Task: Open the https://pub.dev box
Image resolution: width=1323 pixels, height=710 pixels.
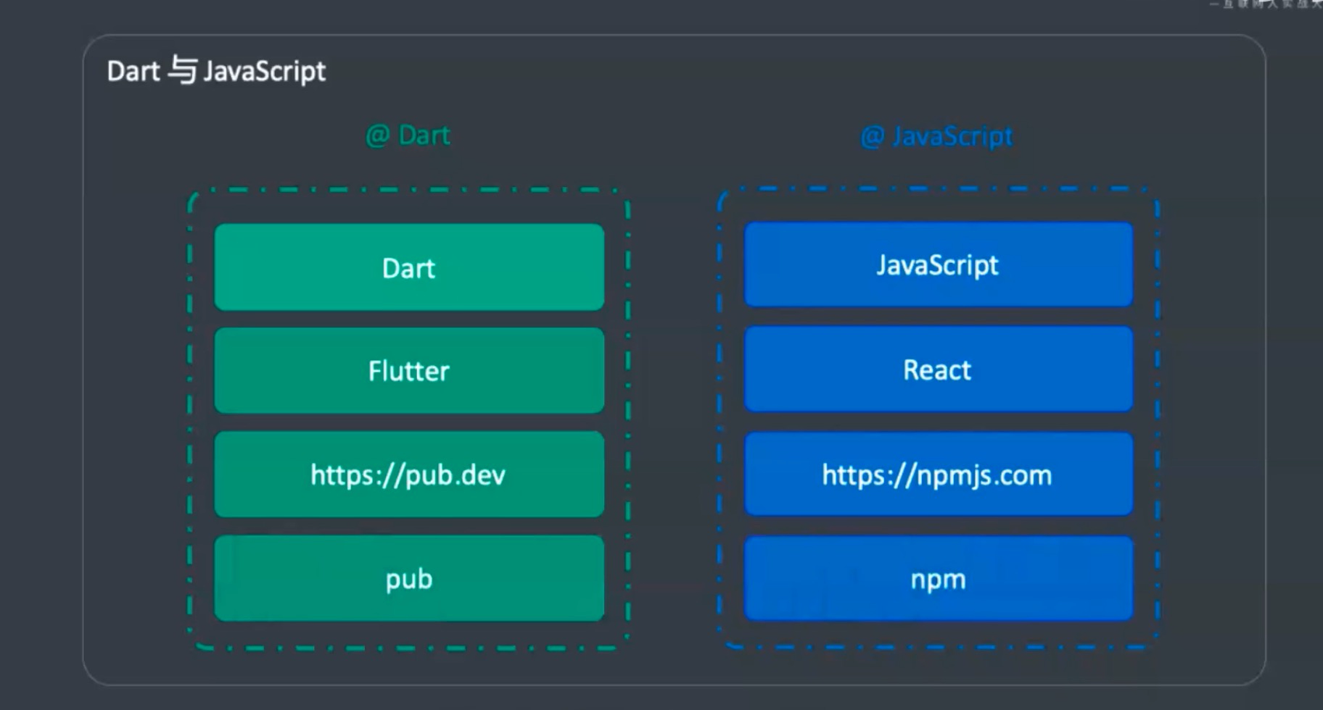Action: point(409,475)
